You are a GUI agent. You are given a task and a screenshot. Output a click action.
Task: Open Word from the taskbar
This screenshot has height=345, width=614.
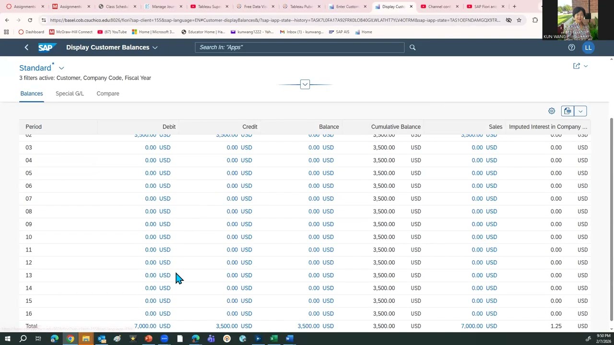pos(289,339)
